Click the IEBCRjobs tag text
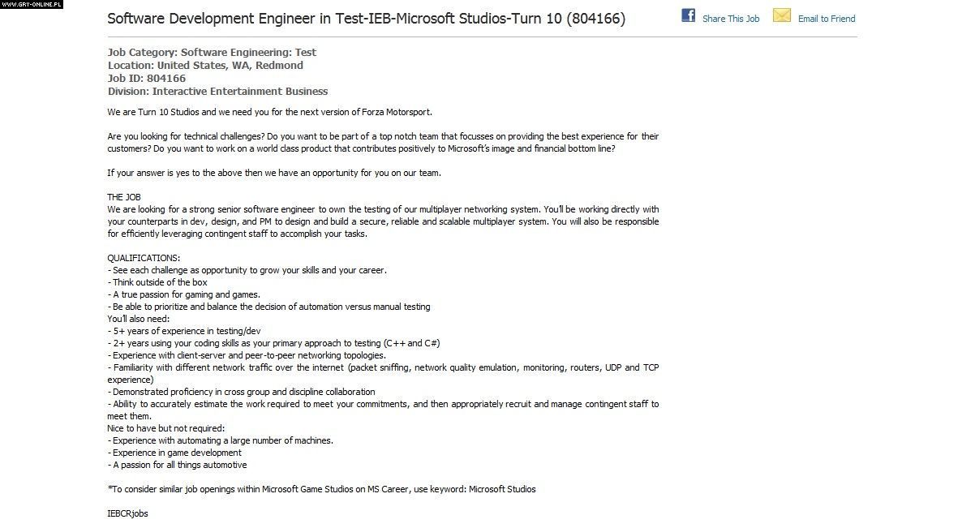This screenshot has height=528, width=958. coord(127,513)
